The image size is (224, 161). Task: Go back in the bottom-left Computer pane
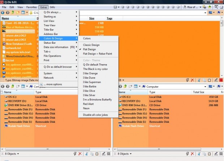(3, 86)
